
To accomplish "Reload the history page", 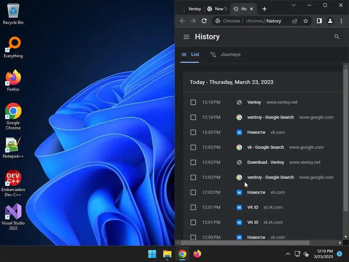I will (204, 21).
